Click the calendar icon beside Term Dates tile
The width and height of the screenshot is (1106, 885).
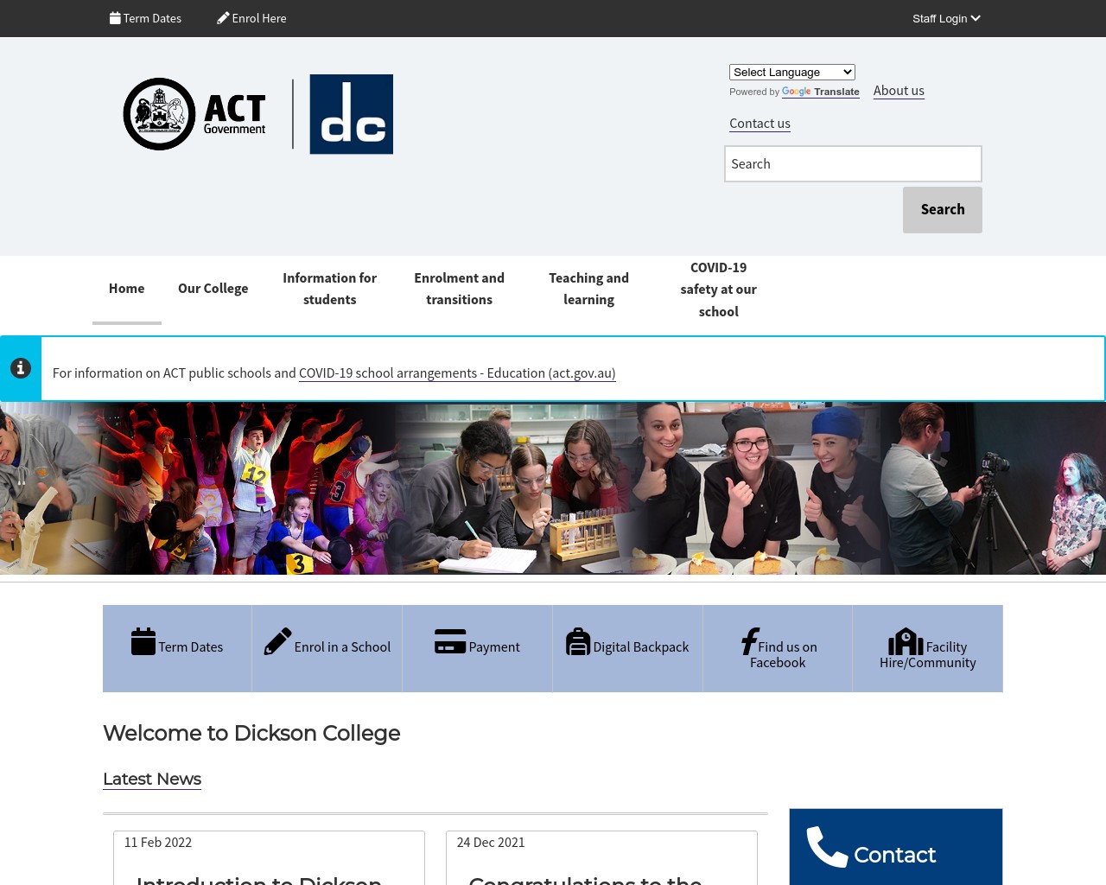pos(143,641)
